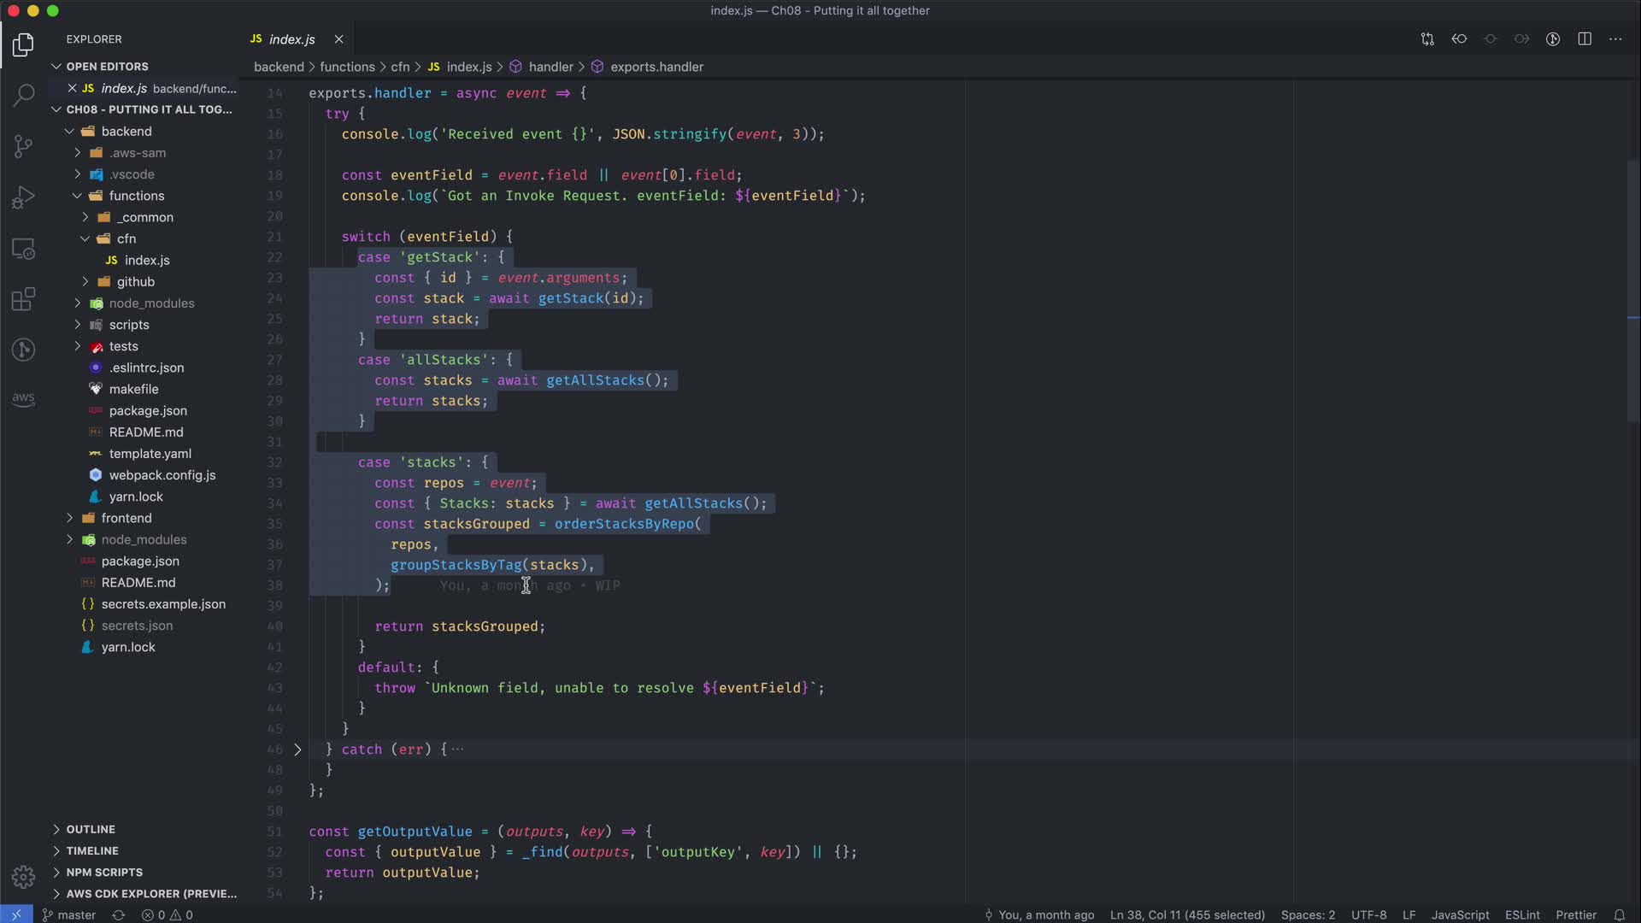Unfold the collapsed catch block arrow
The width and height of the screenshot is (1641, 923).
pyautogui.click(x=297, y=750)
